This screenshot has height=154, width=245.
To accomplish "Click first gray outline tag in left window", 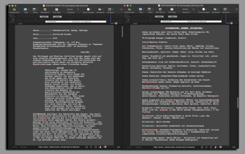I will tap(44, 17).
